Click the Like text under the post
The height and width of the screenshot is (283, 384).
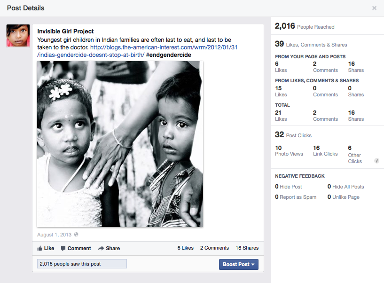(x=49, y=249)
